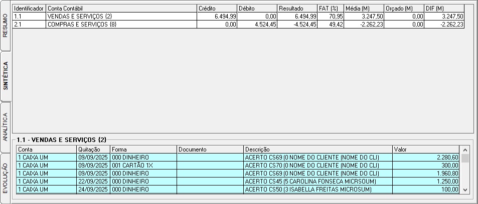Image resolution: width=478 pixels, height=204 pixels.
Task: Go to the EVOLUÇÃO vertical tab
Action: pos(6,177)
